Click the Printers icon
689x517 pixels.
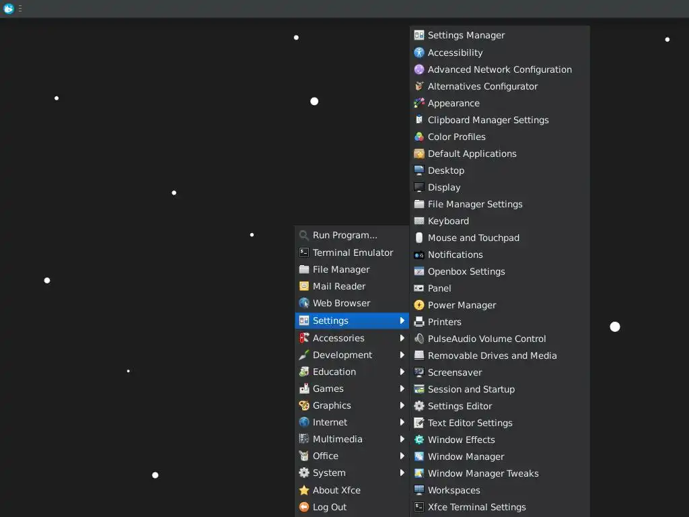tap(419, 322)
